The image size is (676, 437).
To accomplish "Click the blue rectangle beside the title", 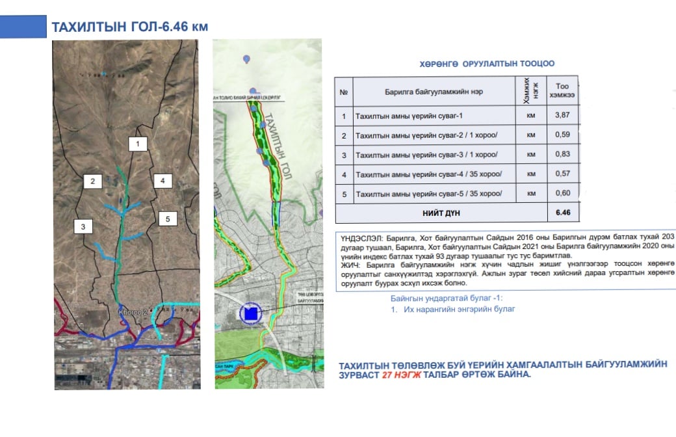I will tap(21, 26).
